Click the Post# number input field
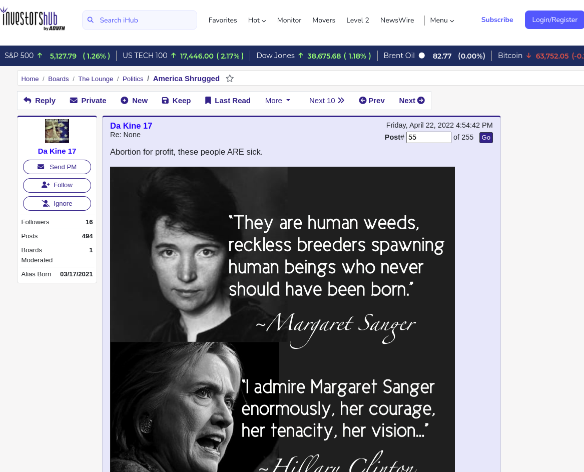The image size is (584, 472). (x=429, y=138)
